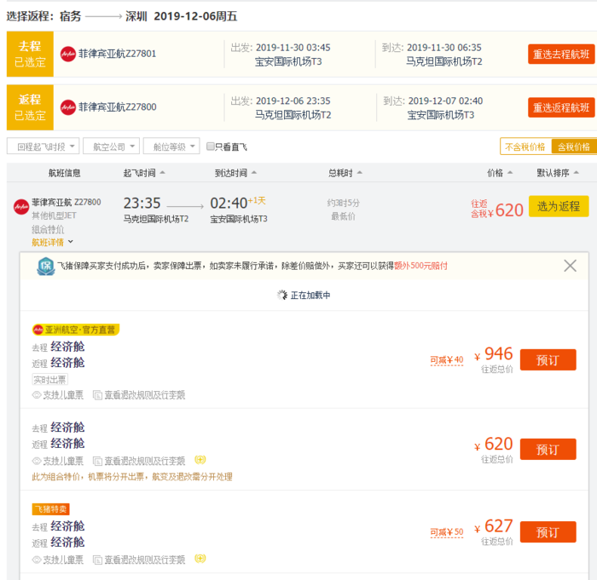Open the 舱位等级 filter dropdown
The image size is (597, 580).
point(171,146)
